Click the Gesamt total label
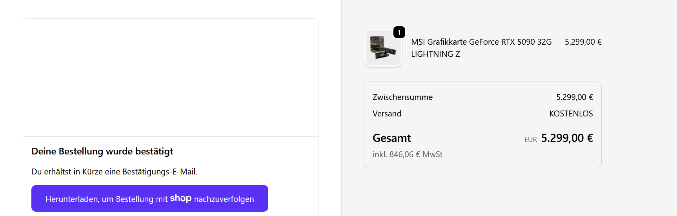The height and width of the screenshot is (216, 677). pos(391,138)
